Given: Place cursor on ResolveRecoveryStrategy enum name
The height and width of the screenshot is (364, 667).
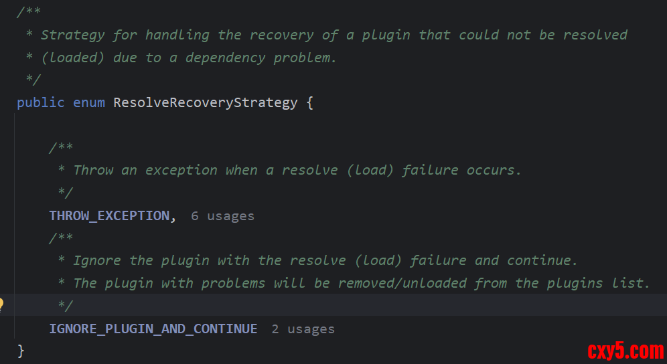Looking at the screenshot, I should pos(205,102).
